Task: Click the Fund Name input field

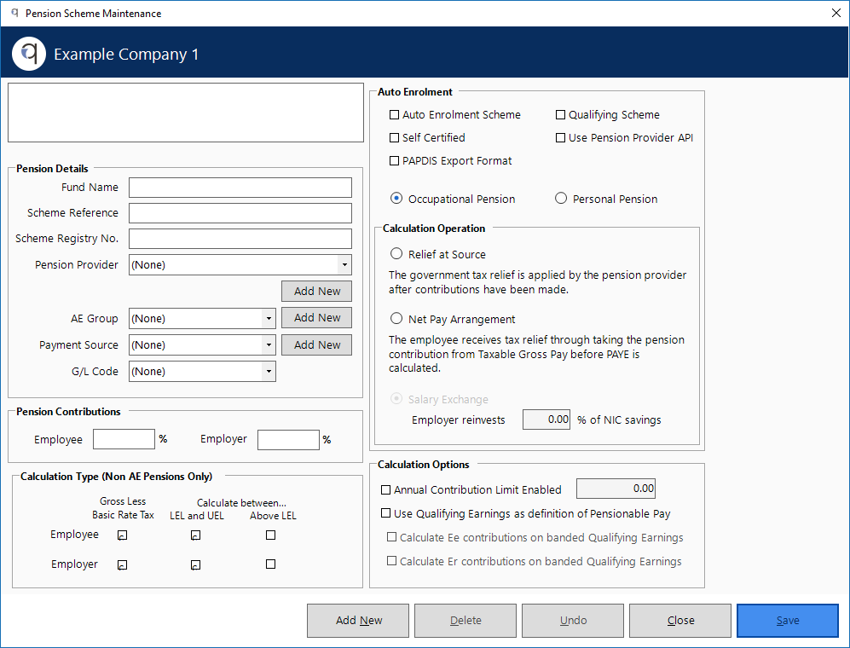Action: 240,188
